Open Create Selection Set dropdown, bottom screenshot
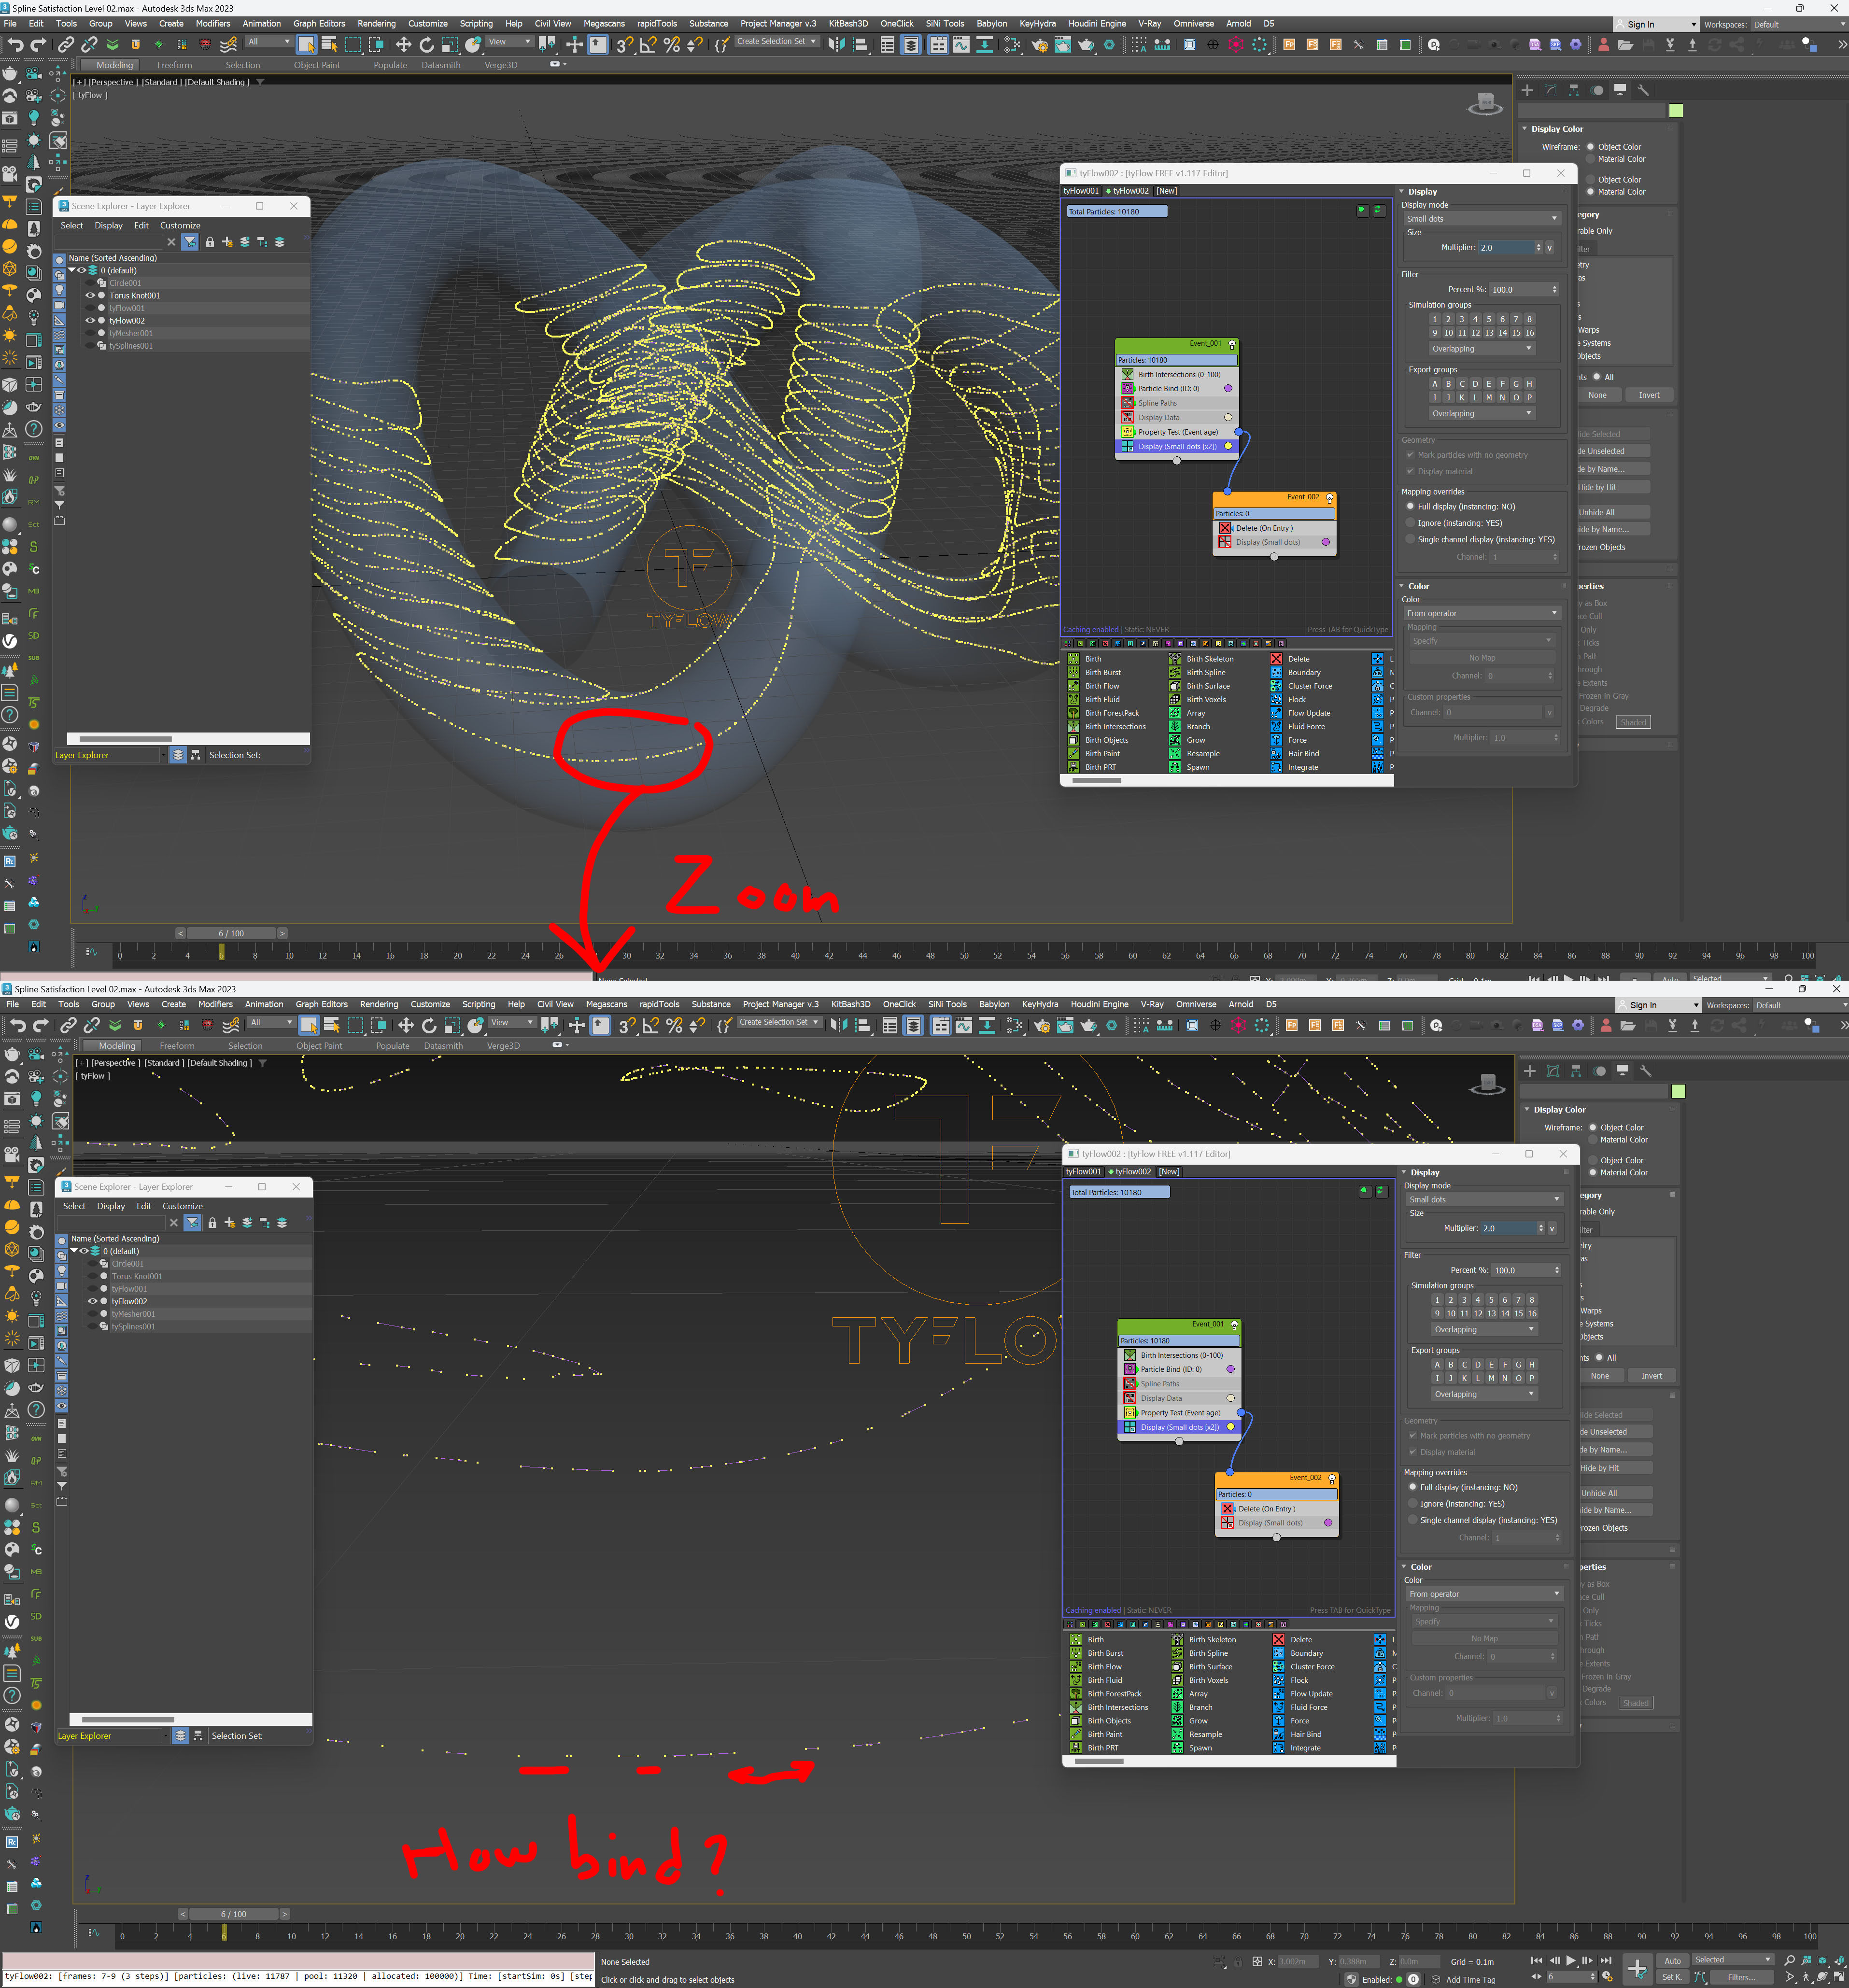Viewport: 1849px width, 1988px height. click(x=779, y=1022)
